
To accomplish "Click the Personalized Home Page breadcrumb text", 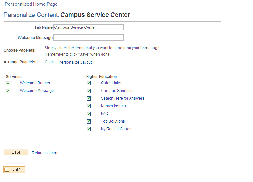I will point(31,4).
